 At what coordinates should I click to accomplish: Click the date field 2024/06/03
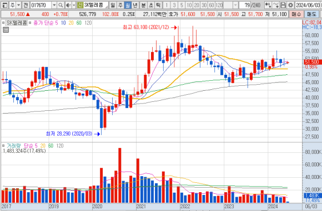pyautogui.click(x=308, y=5)
